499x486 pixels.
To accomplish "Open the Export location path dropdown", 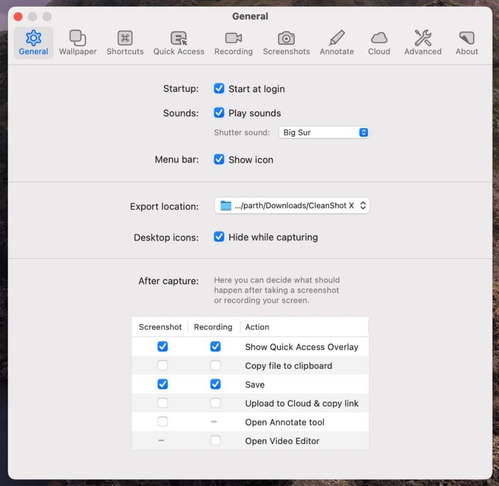I will 292,206.
